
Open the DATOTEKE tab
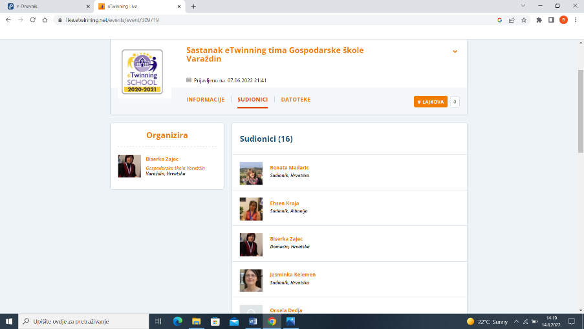(296, 100)
